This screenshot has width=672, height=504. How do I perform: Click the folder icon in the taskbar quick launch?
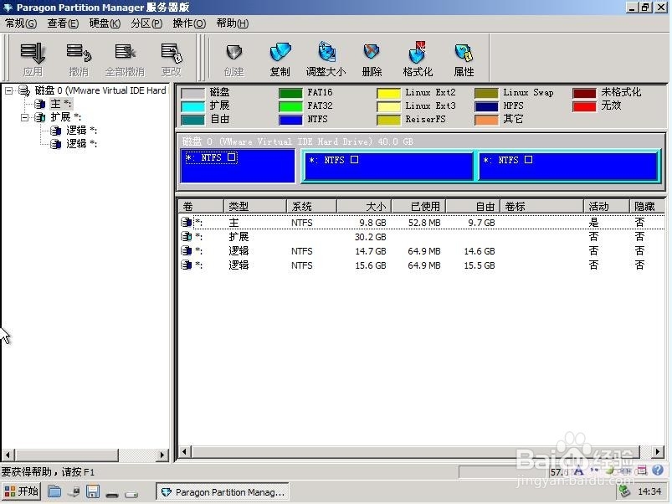pyautogui.click(x=54, y=491)
